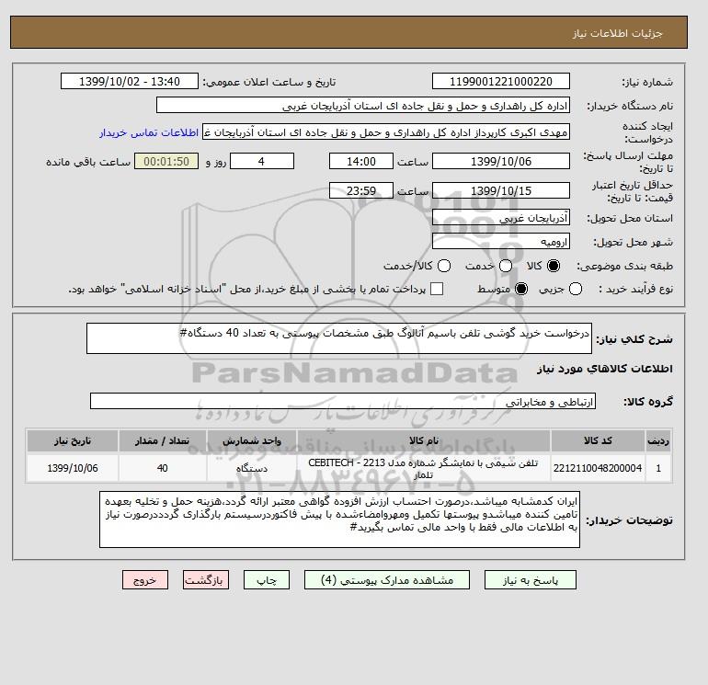Click the remaining days field showing 4
The height and width of the screenshot is (685, 708).
262,161
